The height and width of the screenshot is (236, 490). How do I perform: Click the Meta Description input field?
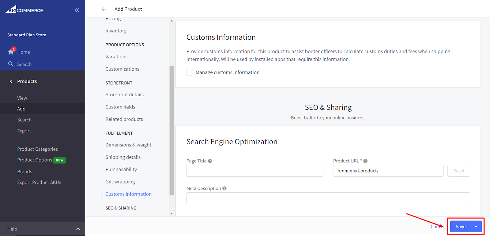pyautogui.click(x=328, y=198)
